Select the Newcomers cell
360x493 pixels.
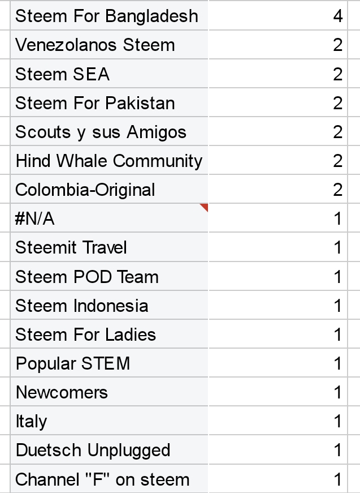pos(107,392)
